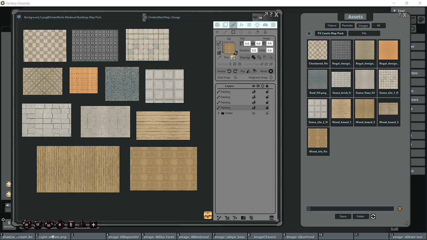Switch to the Tokens tab in Assets
Screen dimensions: 427x240
tap(332, 25)
